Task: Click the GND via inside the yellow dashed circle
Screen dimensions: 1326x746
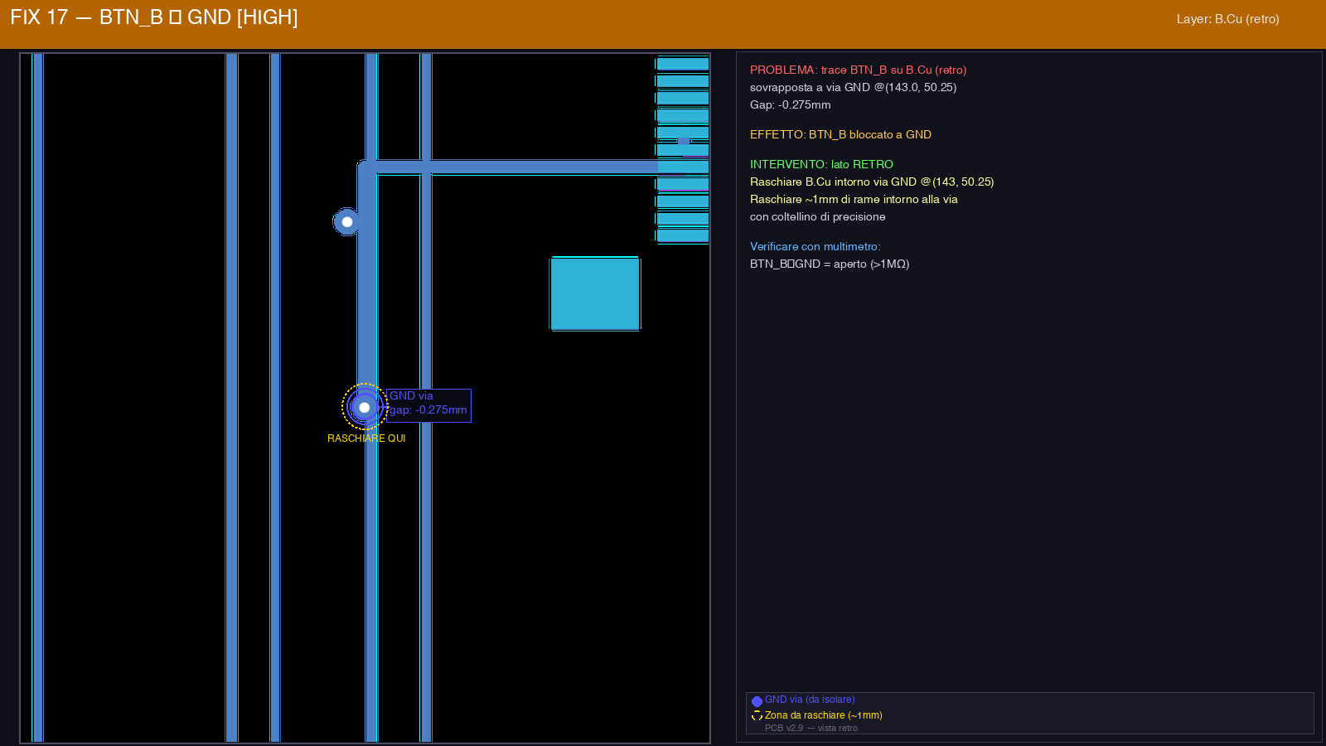Action: 364,407
